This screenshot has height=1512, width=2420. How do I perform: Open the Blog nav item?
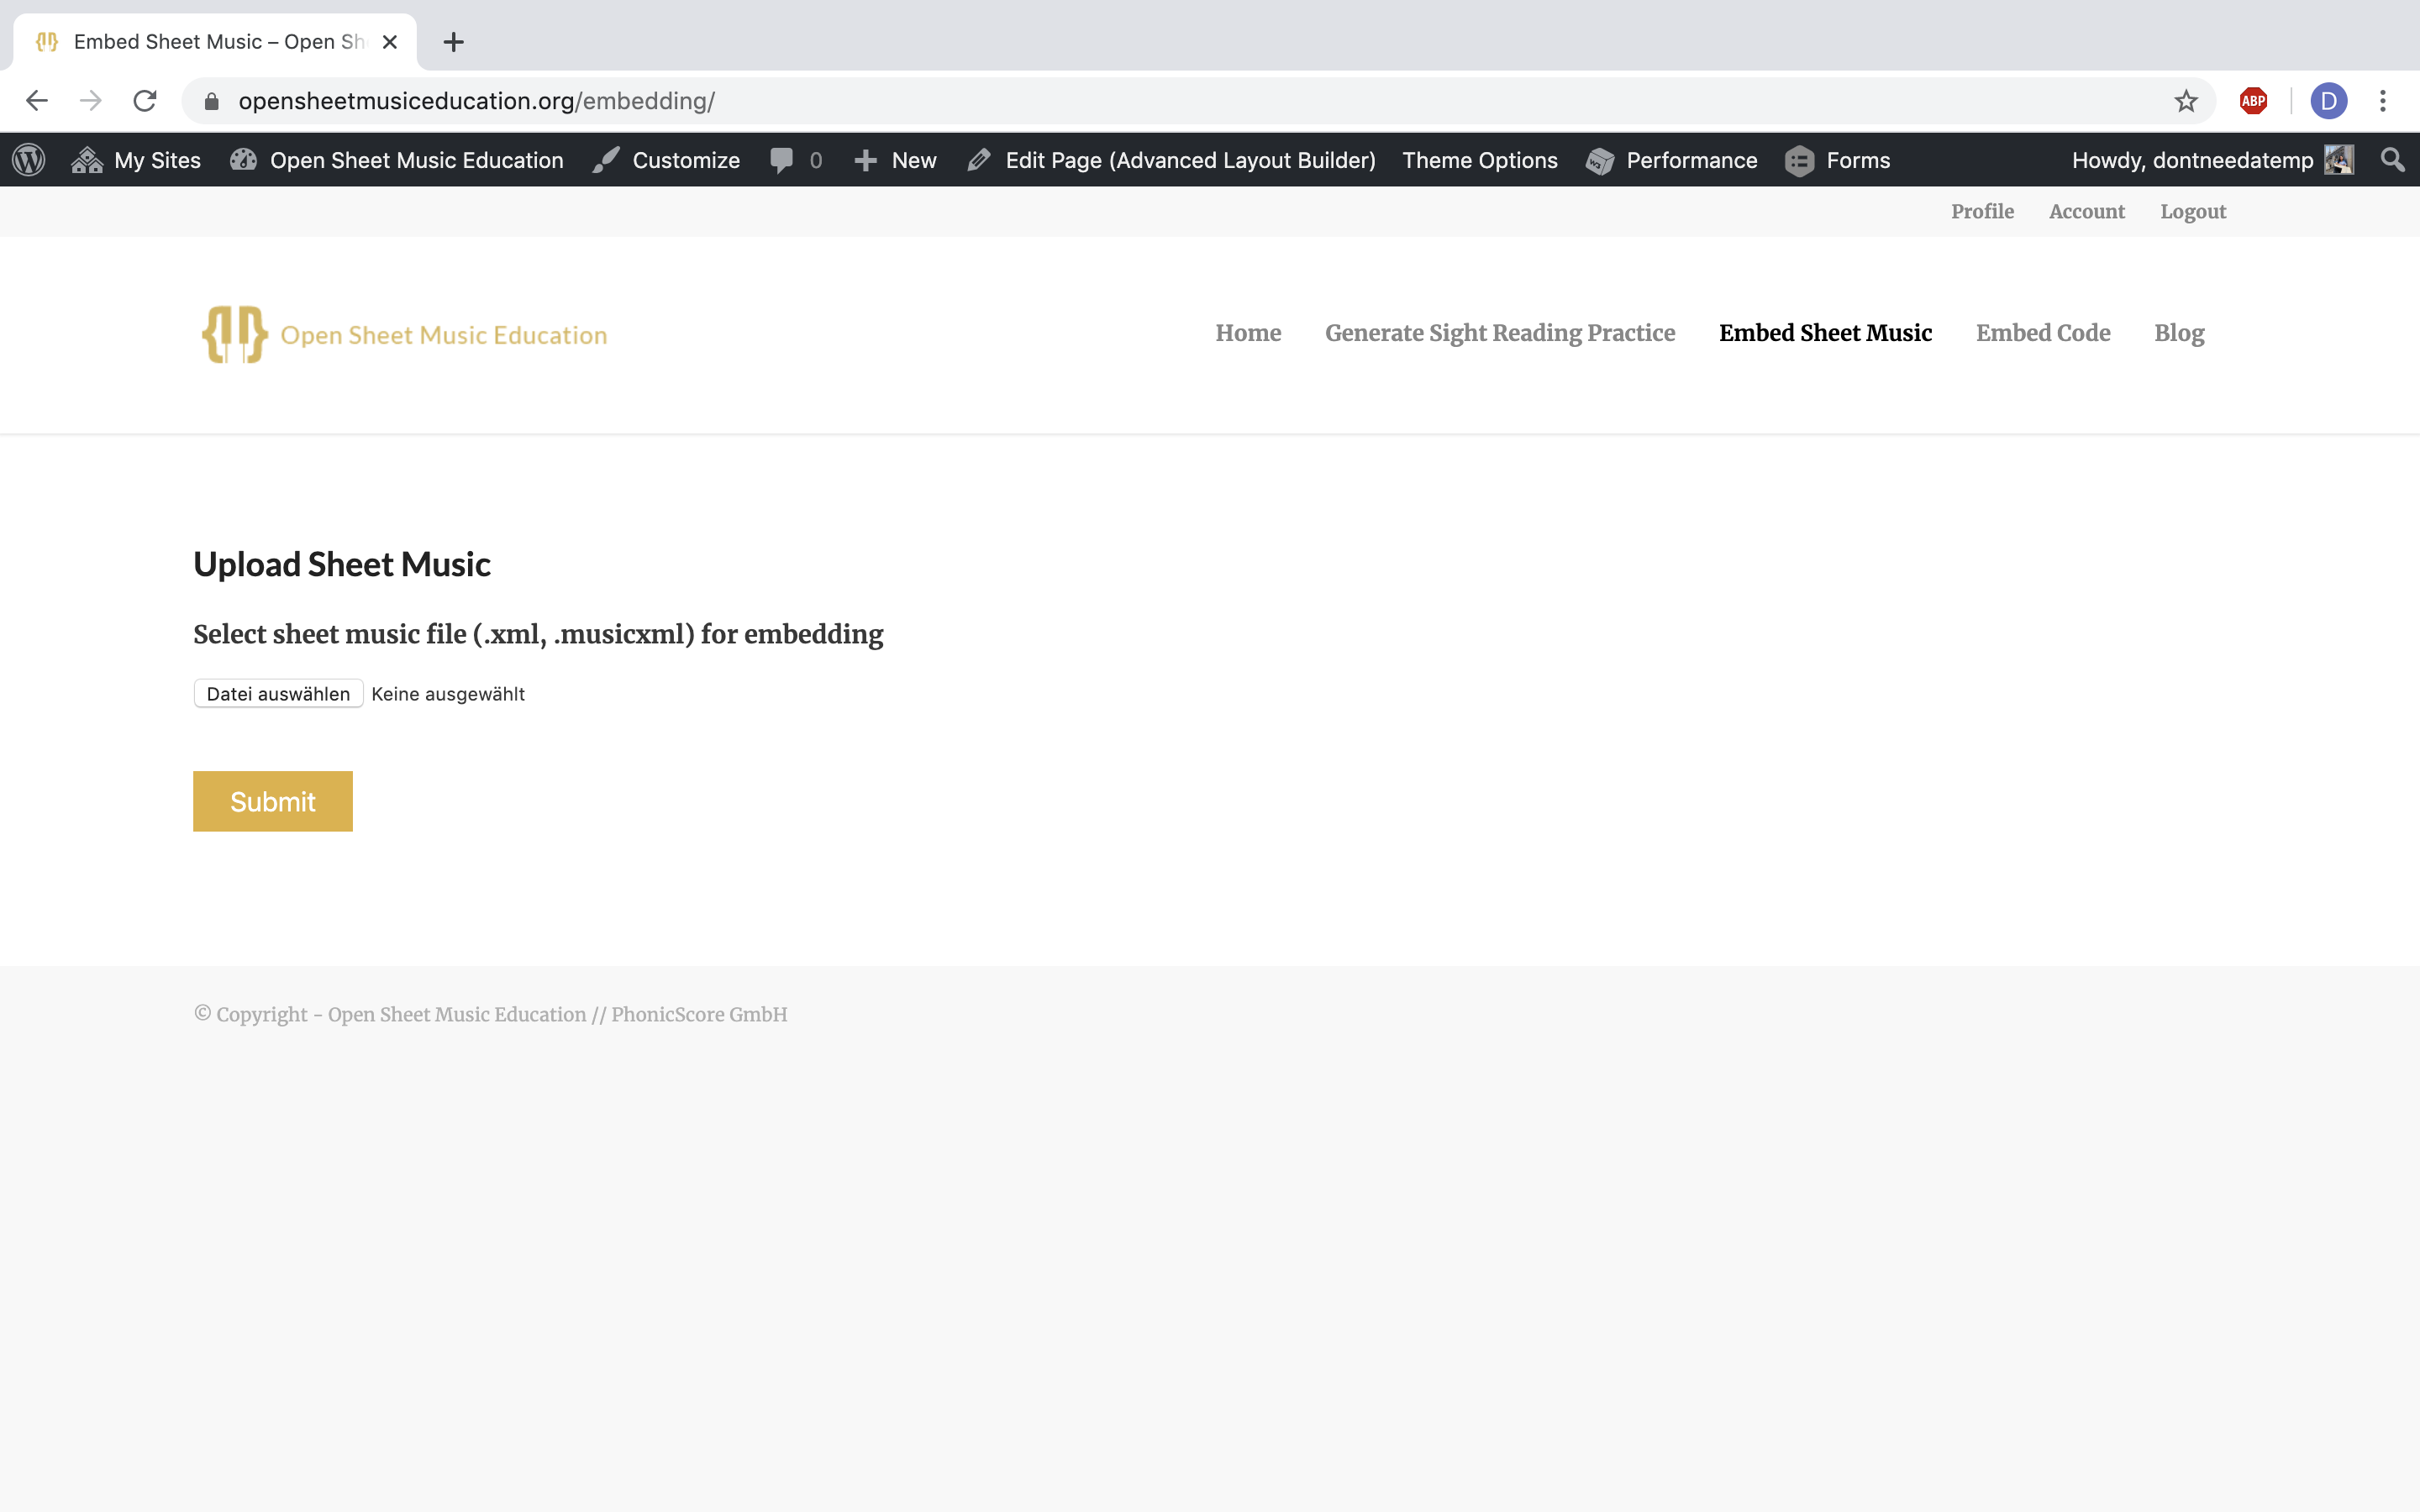2178,333
